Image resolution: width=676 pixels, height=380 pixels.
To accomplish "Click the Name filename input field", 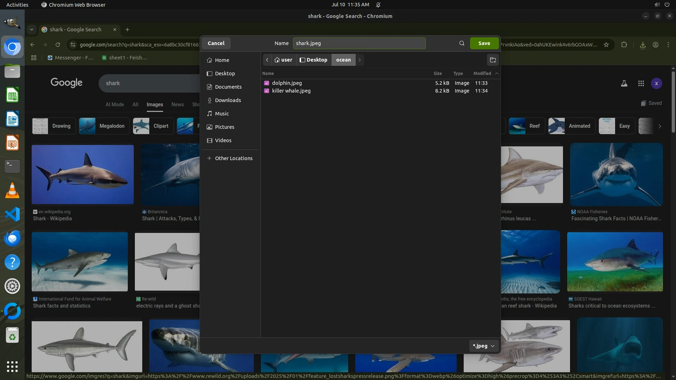I will pos(359,43).
